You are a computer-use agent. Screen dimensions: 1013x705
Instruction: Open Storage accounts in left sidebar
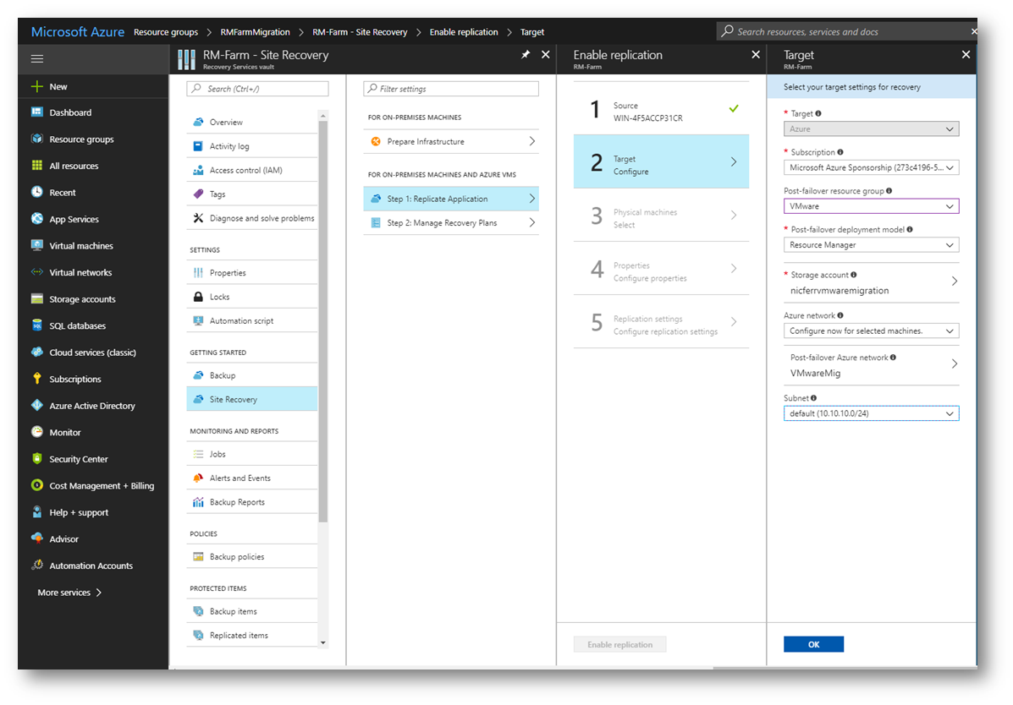(82, 299)
